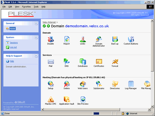The height and width of the screenshot is (116, 155).
Task: Open the File menu
Action: pyautogui.click(x=4, y=7)
